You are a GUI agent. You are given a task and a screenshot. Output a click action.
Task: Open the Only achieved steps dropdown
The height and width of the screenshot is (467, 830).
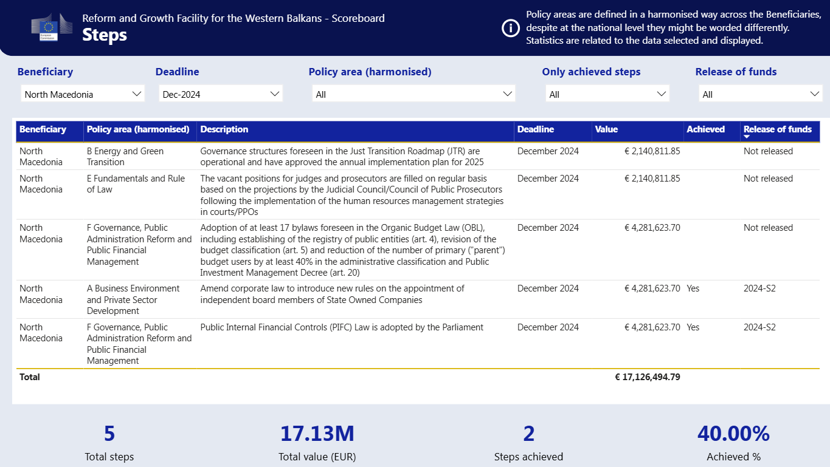[607, 94]
